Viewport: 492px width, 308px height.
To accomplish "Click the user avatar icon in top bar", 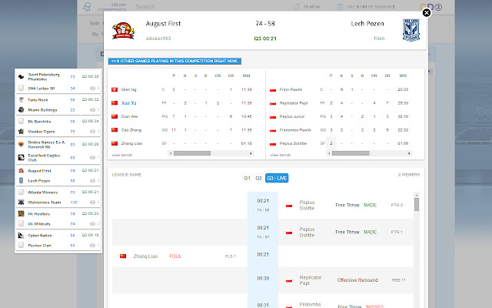I will click(x=87, y=7).
